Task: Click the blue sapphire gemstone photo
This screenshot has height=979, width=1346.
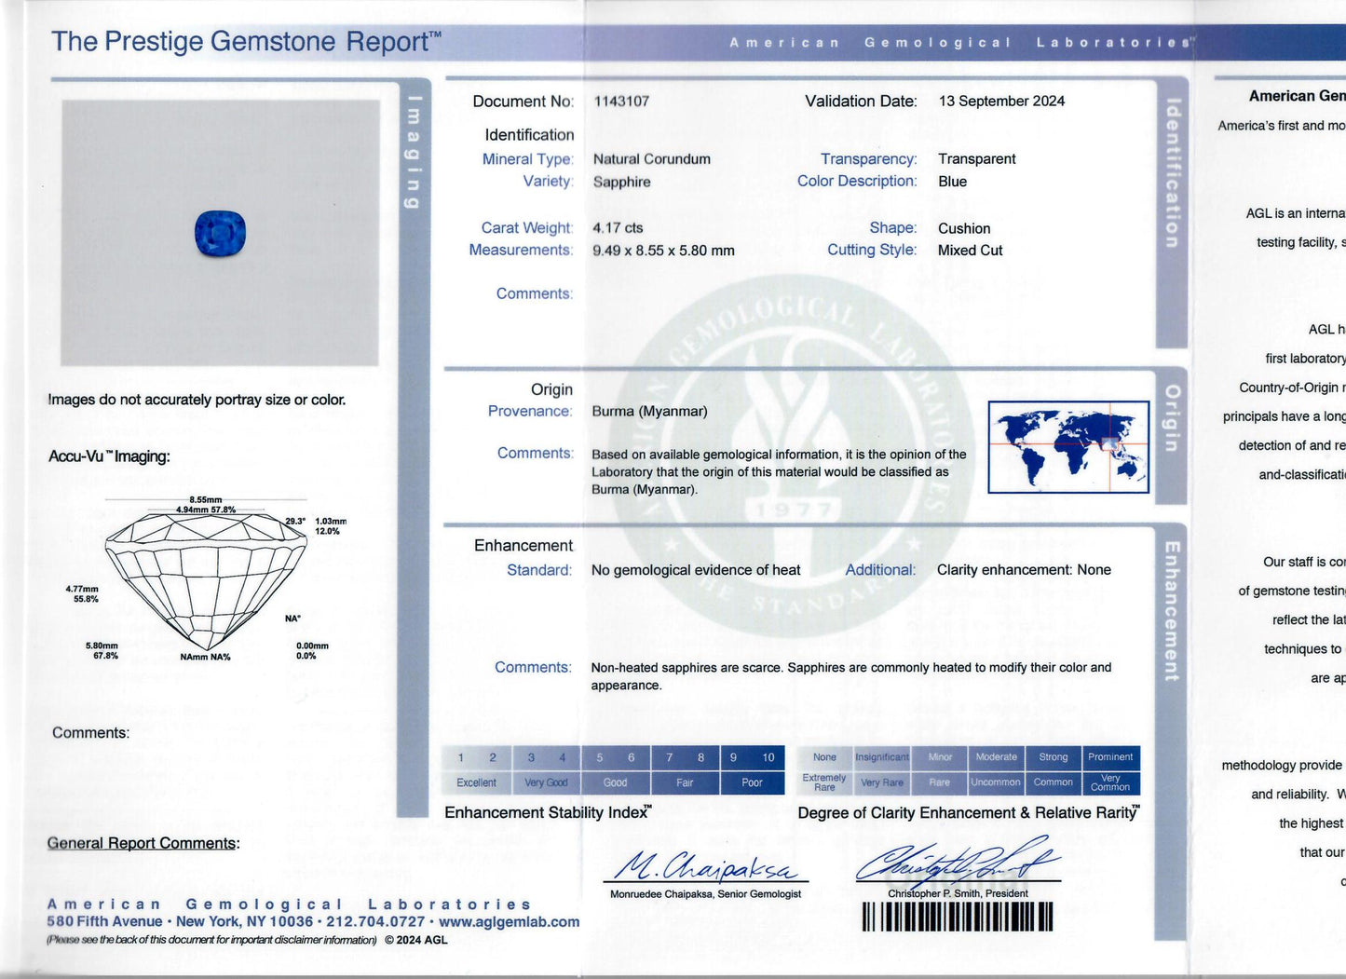Action: click(x=220, y=234)
